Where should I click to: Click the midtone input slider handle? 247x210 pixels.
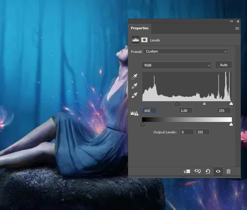pos(204,104)
